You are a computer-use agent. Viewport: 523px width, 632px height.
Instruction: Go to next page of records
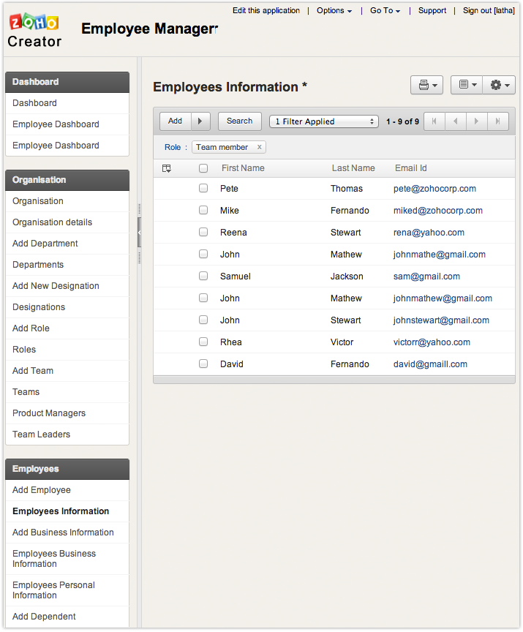click(x=476, y=121)
